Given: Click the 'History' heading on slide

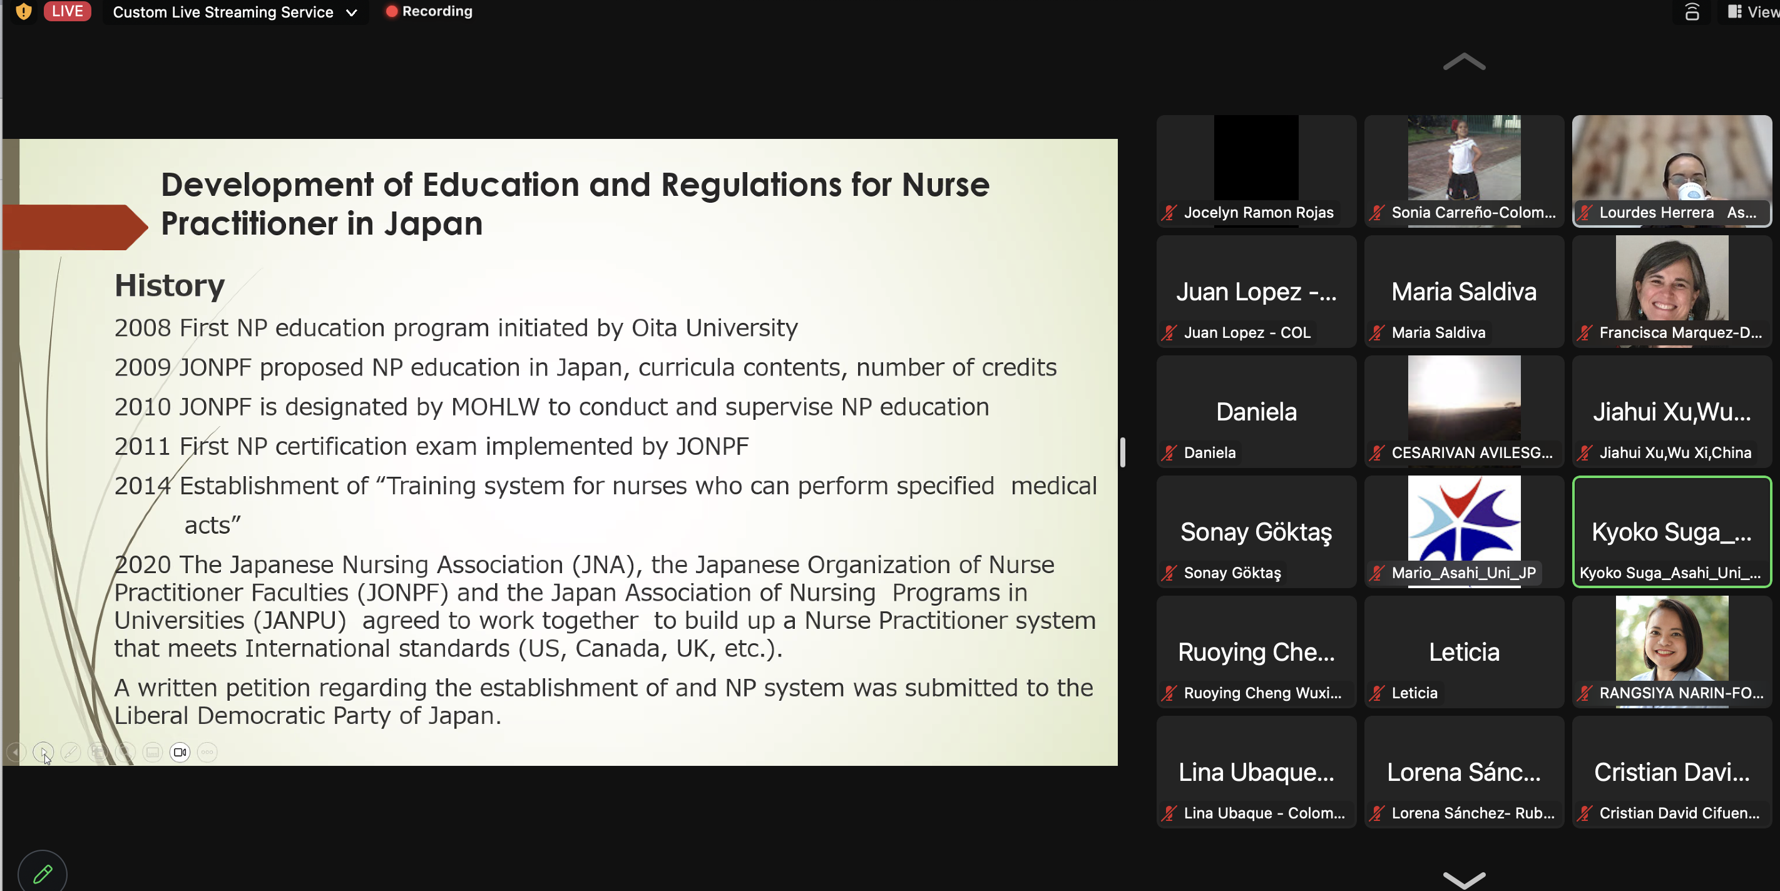Looking at the screenshot, I should (x=169, y=285).
